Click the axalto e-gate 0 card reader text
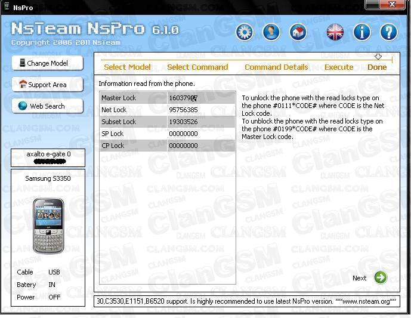The image size is (411, 318). point(48,154)
